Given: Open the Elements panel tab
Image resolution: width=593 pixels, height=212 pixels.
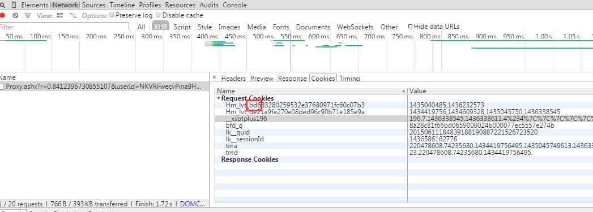Looking at the screenshot, I should (x=35, y=5).
